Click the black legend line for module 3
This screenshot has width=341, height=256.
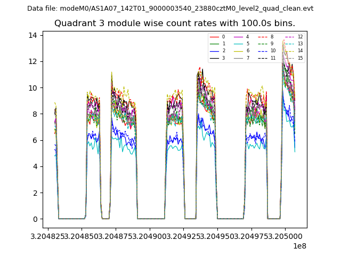point(214,58)
